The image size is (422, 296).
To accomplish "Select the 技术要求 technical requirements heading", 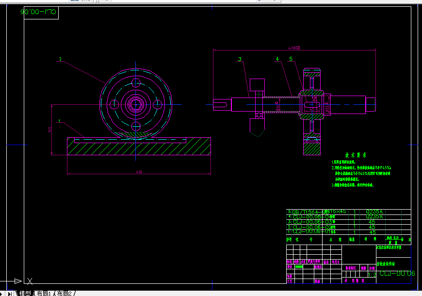I will click(x=356, y=155).
